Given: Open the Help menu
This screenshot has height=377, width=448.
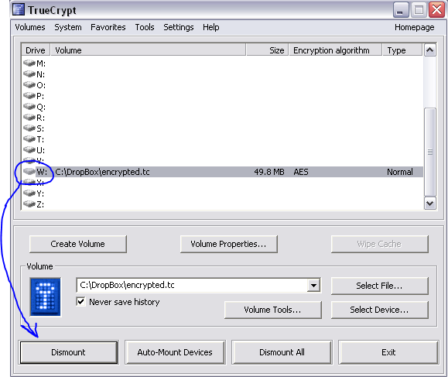Looking at the screenshot, I should [211, 27].
